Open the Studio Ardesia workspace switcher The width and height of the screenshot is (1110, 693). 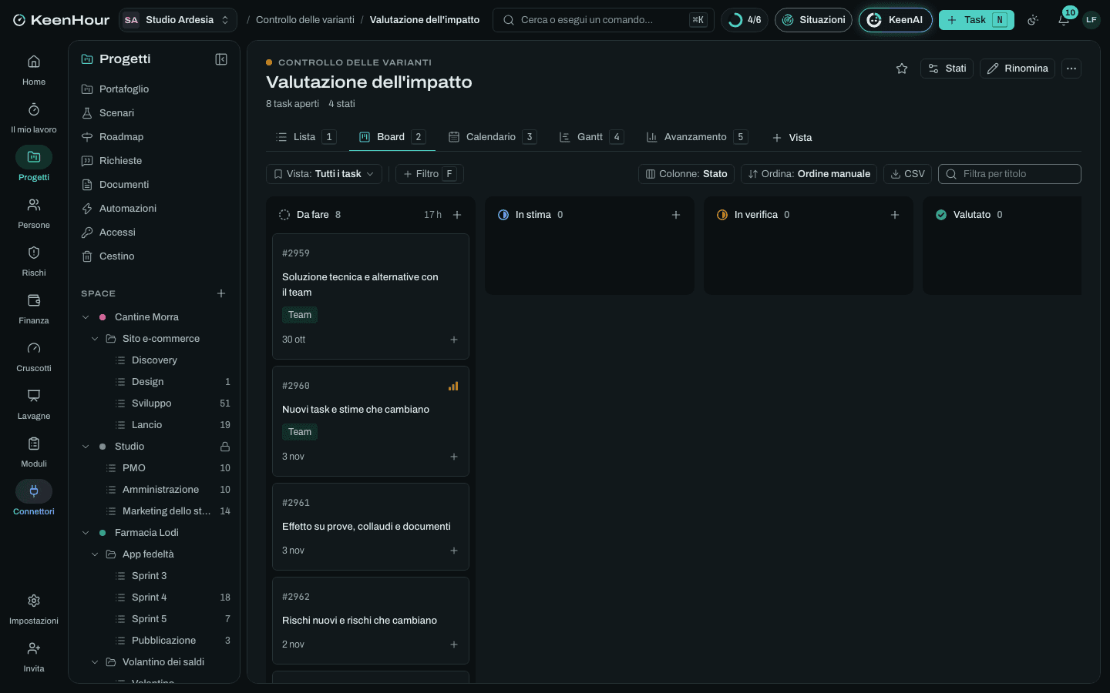(x=177, y=20)
